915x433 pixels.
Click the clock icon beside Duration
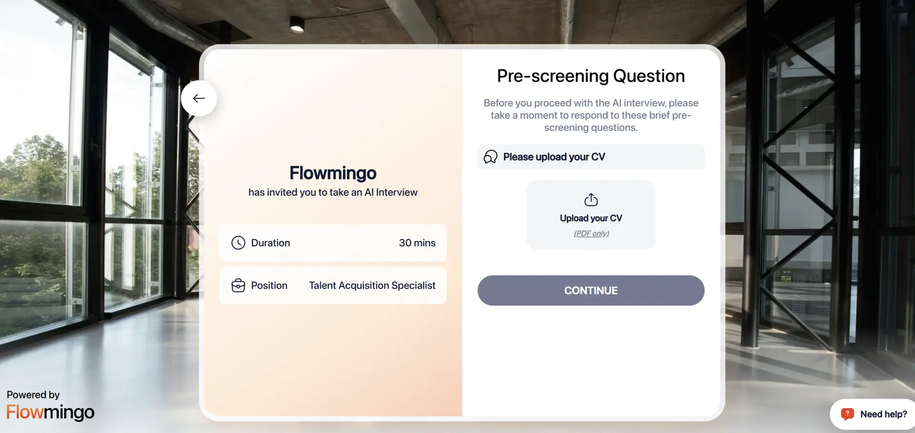click(x=238, y=243)
